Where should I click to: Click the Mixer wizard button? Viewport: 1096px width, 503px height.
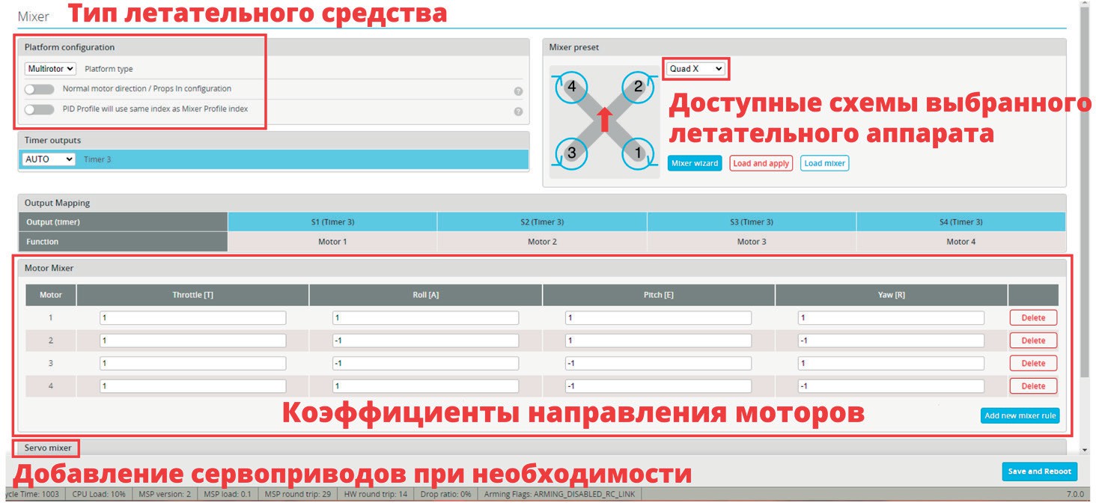(x=694, y=163)
